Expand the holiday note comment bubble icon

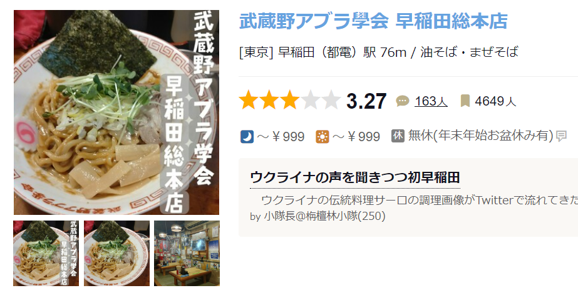tap(561, 136)
